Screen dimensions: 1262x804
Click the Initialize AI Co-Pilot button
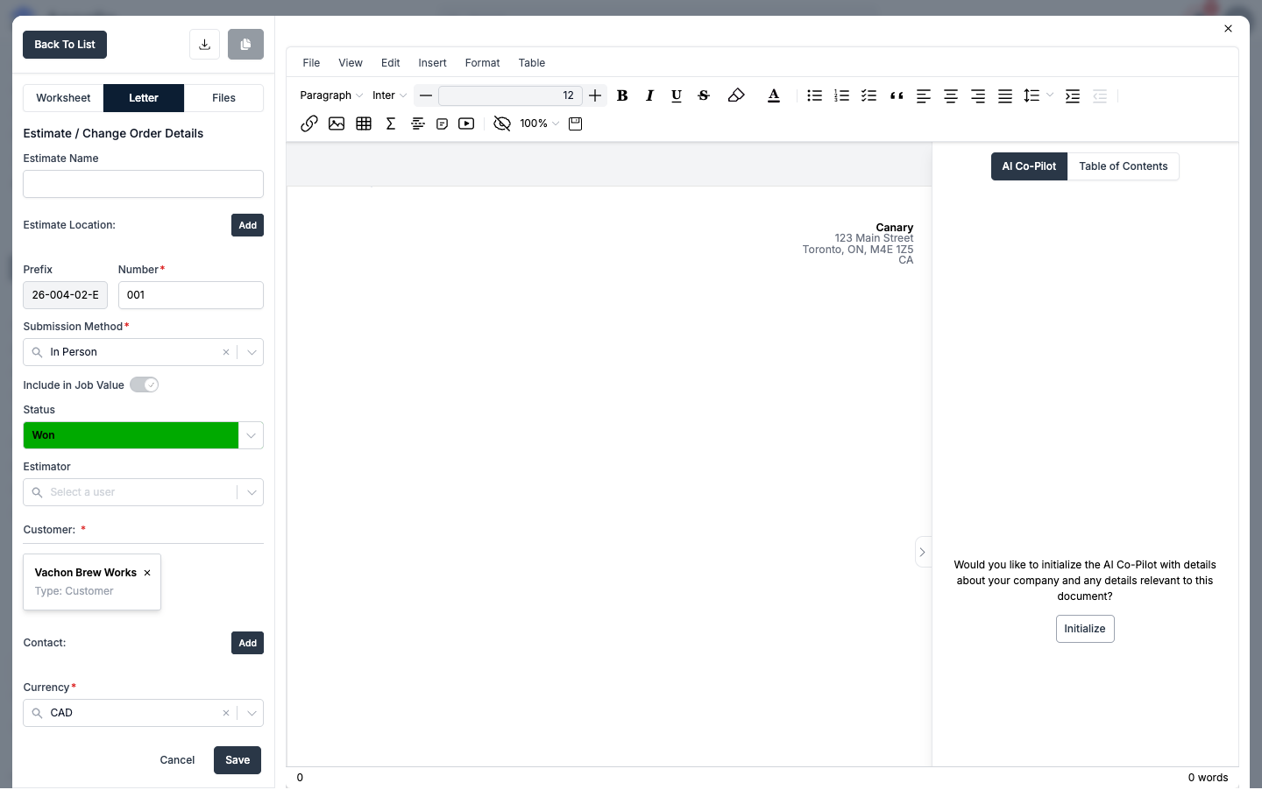pyautogui.click(x=1085, y=629)
